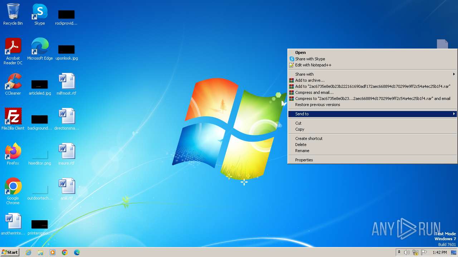Click the Show desktop button
458x257 pixels.
454,252
